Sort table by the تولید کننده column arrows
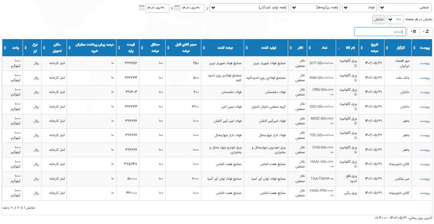434x224 pixels. click(247, 47)
